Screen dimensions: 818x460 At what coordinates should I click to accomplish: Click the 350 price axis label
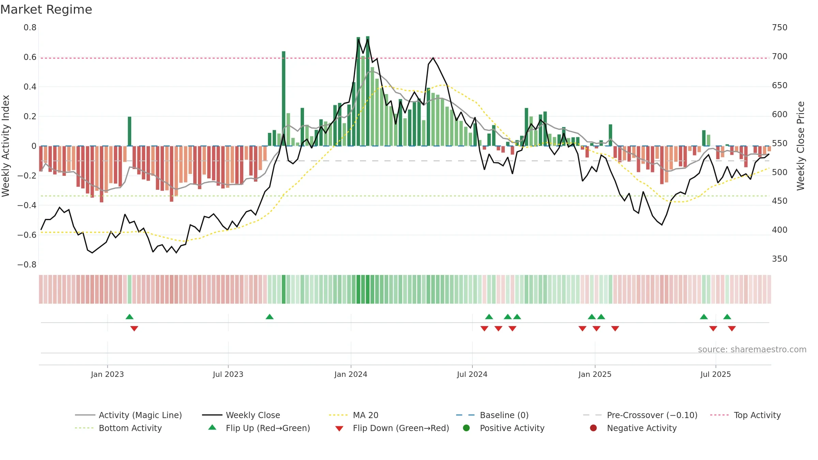780,259
